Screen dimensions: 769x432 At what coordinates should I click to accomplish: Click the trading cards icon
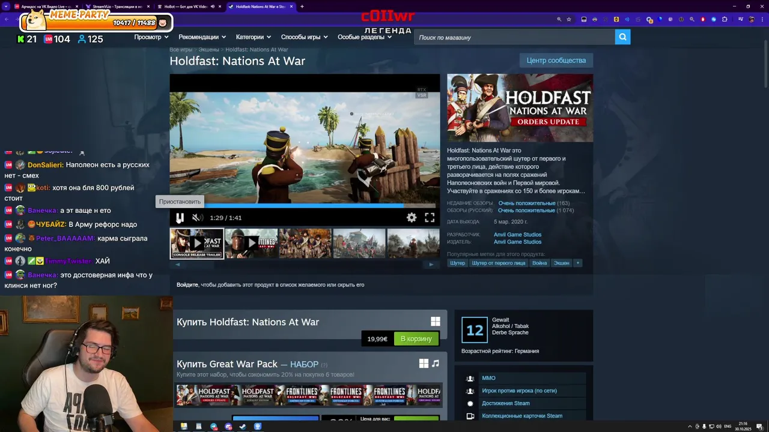click(470, 416)
